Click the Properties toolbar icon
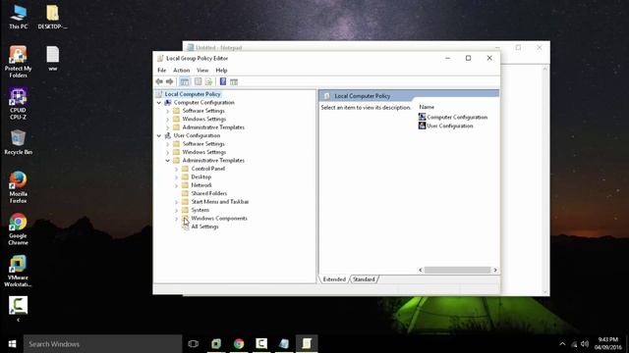 (x=199, y=81)
